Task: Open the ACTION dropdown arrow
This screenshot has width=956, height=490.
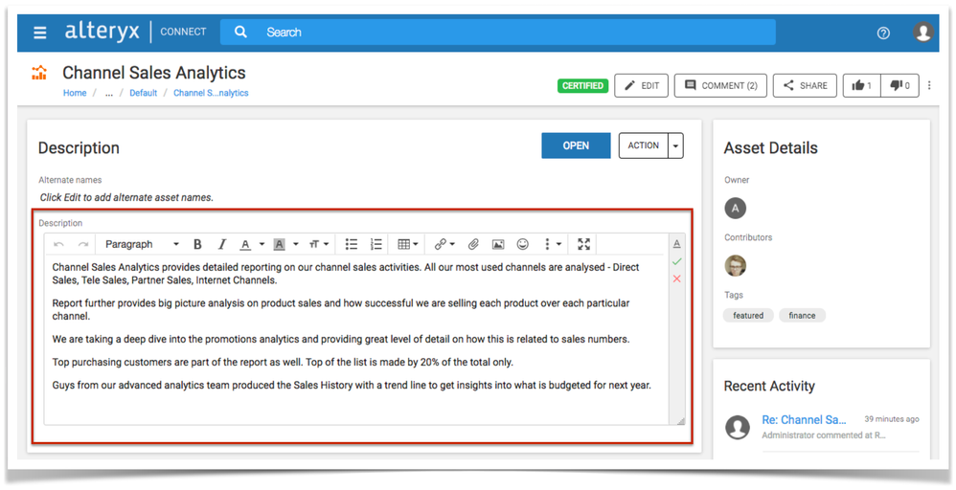Action: pyautogui.click(x=675, y=145)
